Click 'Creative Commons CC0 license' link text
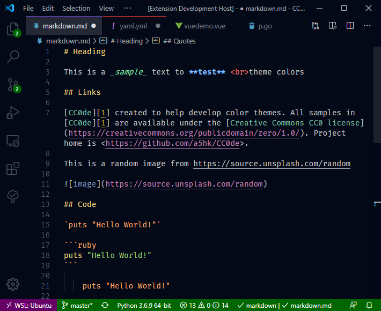The width and height of the screenshot is (381, 311). [295, 123]
